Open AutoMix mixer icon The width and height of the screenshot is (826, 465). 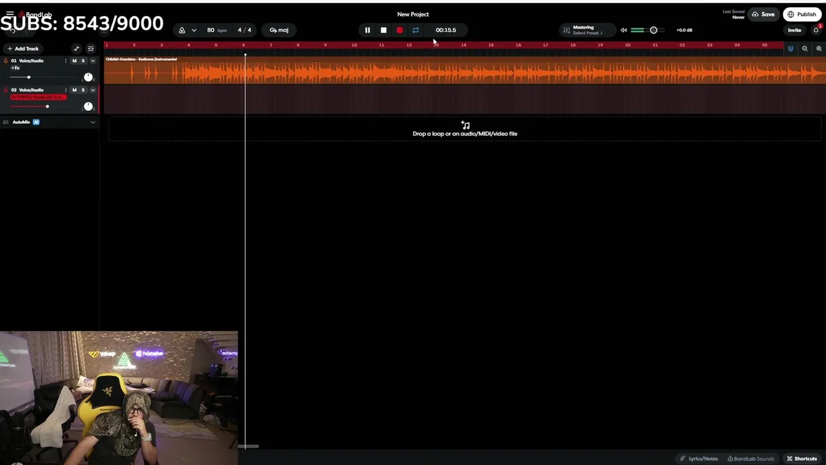5,122
